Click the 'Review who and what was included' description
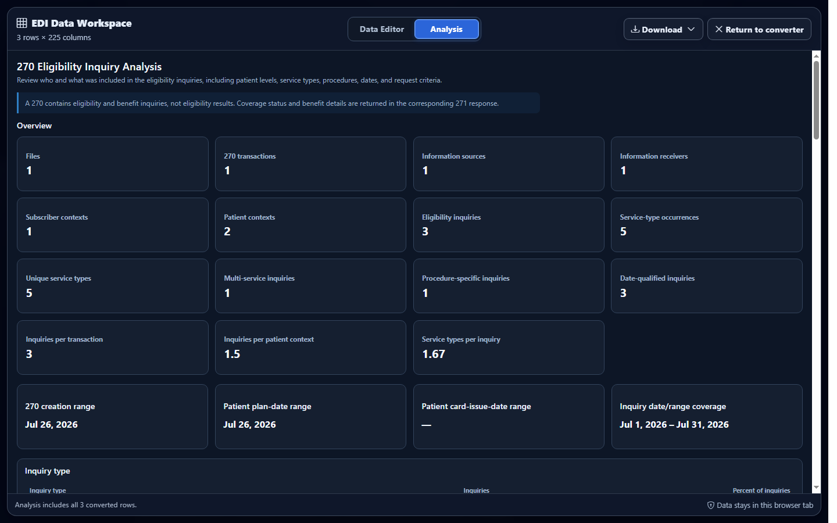 pos(230,80)
